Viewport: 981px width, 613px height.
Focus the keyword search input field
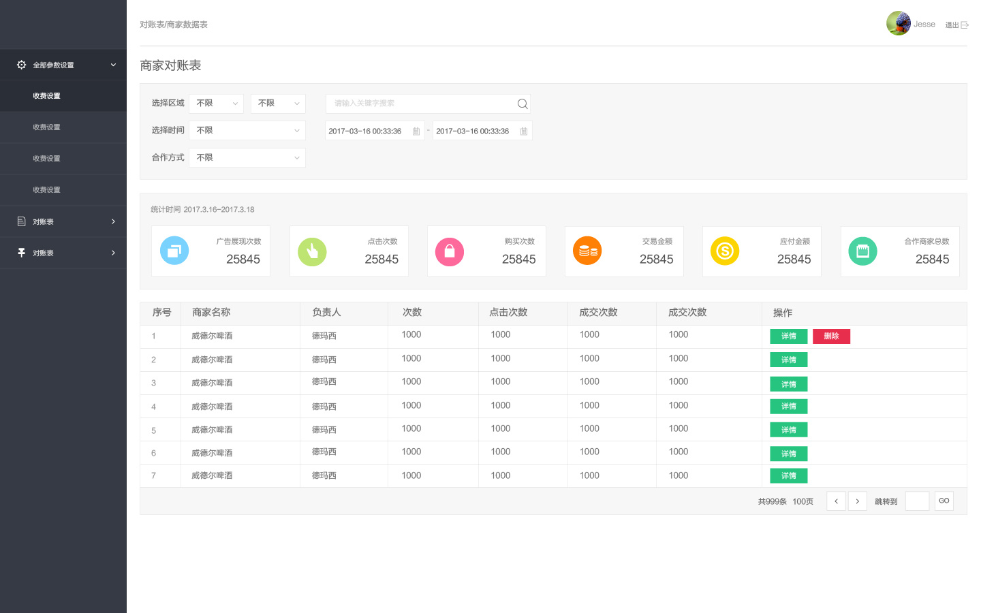[428, 104]
